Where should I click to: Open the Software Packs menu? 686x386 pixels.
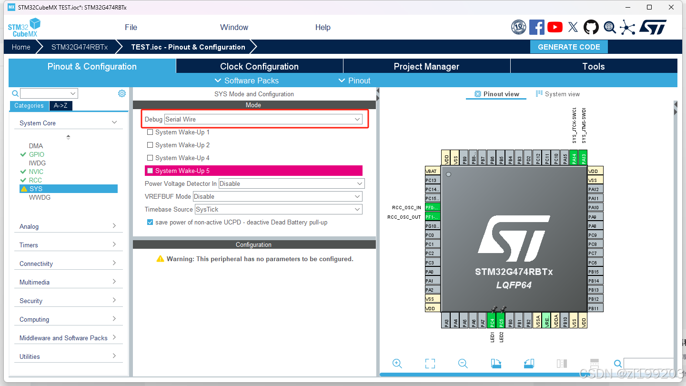point(247,81)
